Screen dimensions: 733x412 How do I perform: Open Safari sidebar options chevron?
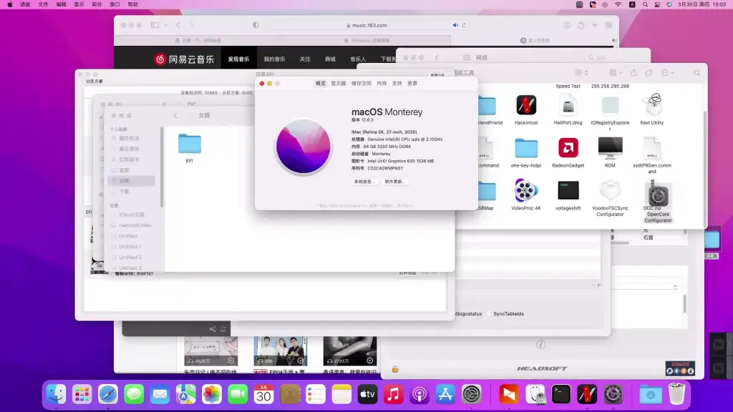point(166,25)
